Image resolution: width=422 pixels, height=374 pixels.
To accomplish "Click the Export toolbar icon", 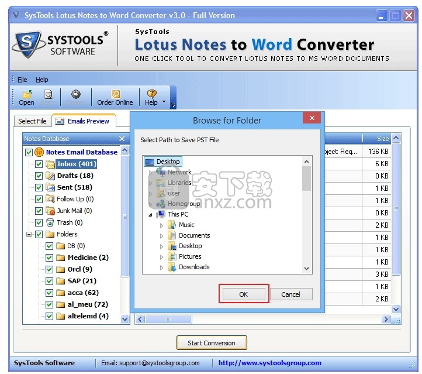I will 75,94.
